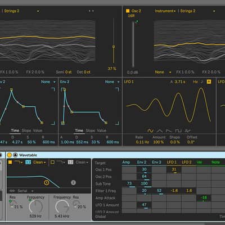225x225 pixels.
Task: Click Filter 1 Frequency knob
Action: [35, 207]
